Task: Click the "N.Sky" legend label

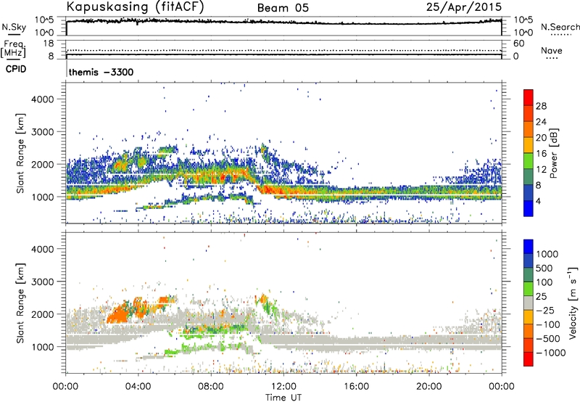Action: click(x=14, y=27)
